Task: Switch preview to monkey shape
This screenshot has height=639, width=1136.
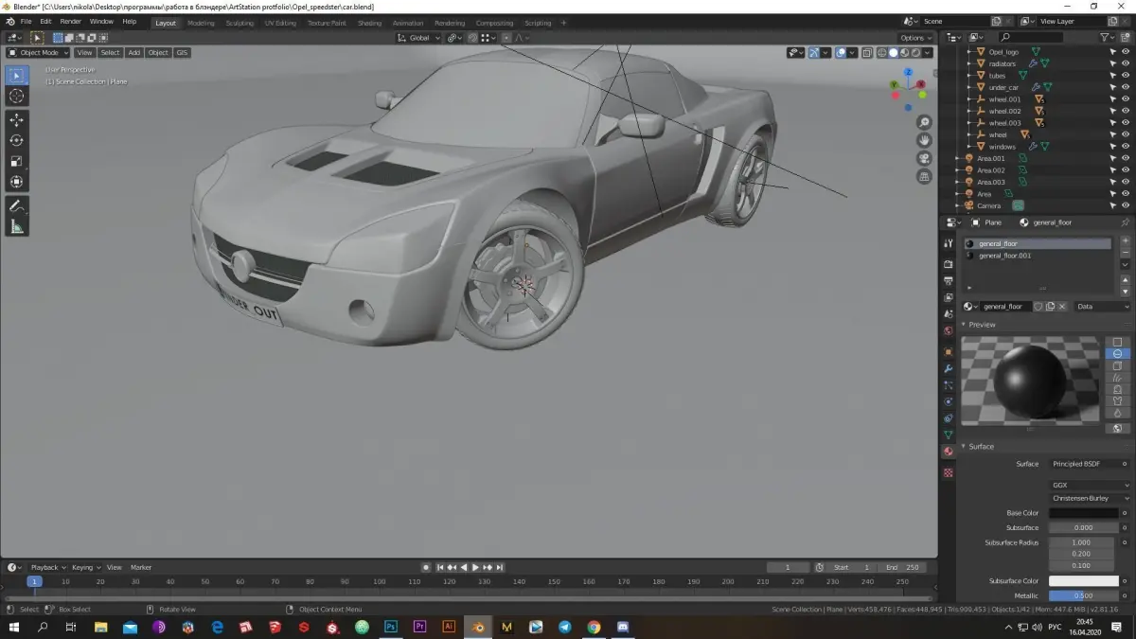Action: tap(1117, 389)
